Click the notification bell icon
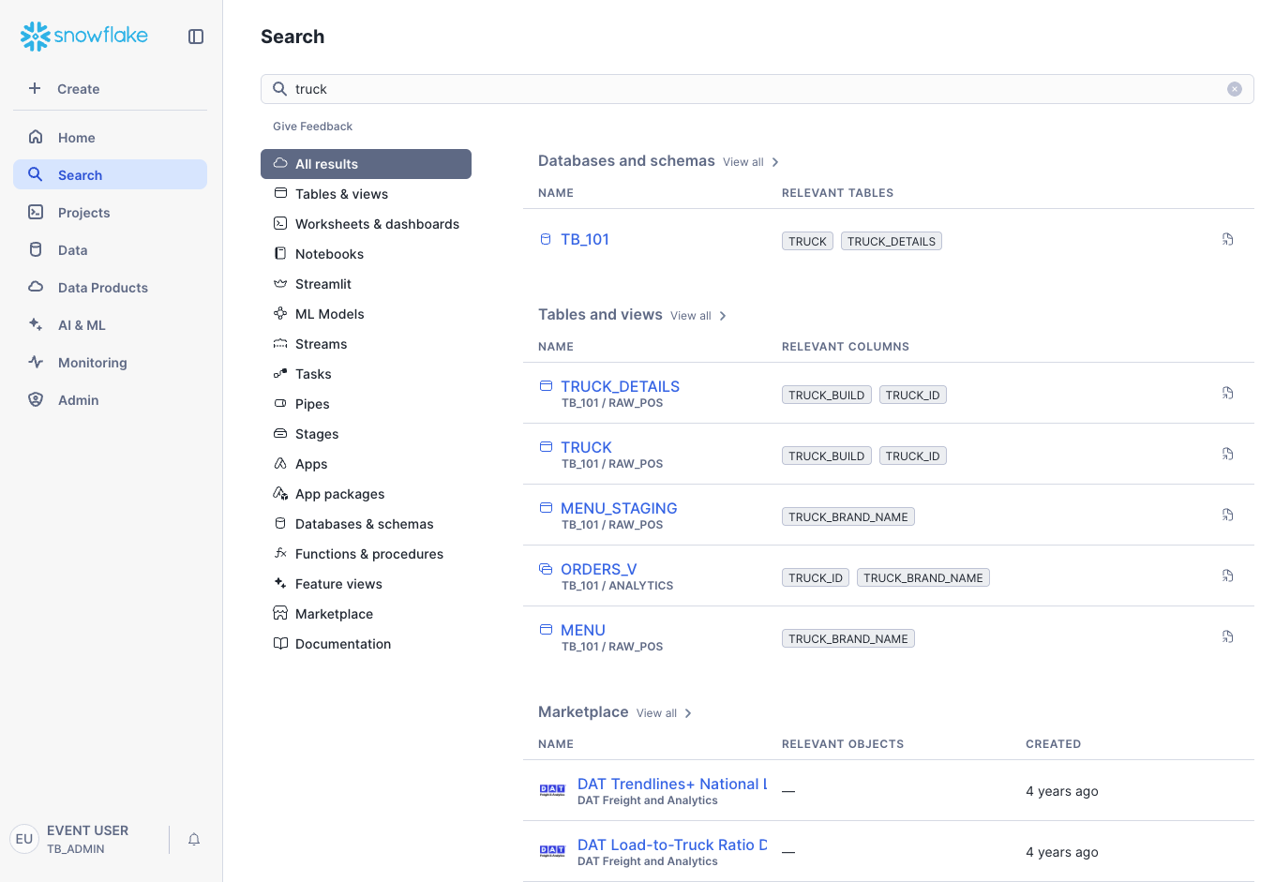 194,839
